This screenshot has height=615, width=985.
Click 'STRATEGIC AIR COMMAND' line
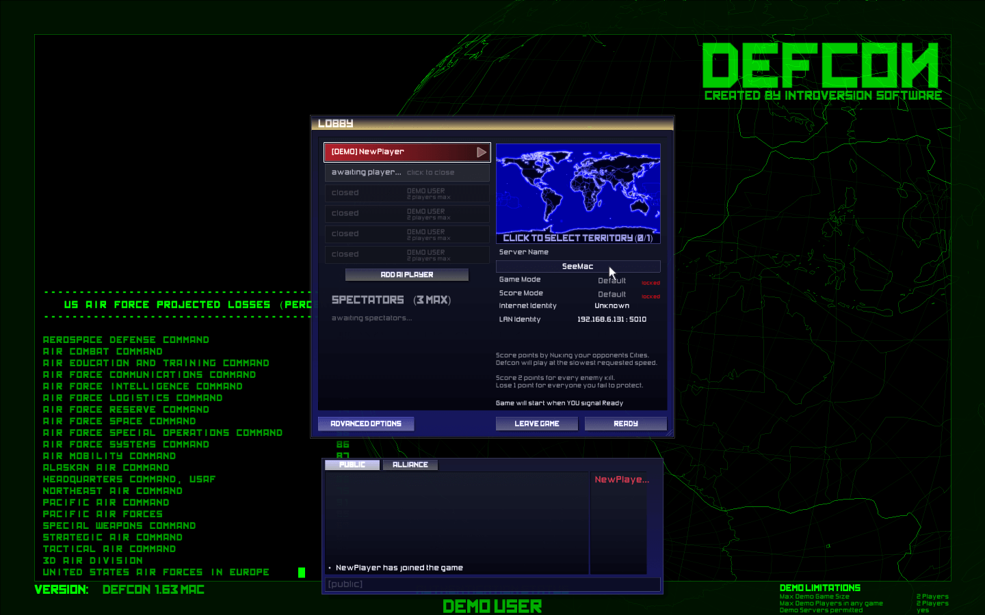pyautogui.click(x=113, y=537)
